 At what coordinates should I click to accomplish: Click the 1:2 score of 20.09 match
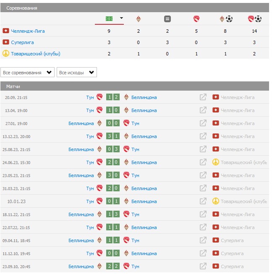112,97
